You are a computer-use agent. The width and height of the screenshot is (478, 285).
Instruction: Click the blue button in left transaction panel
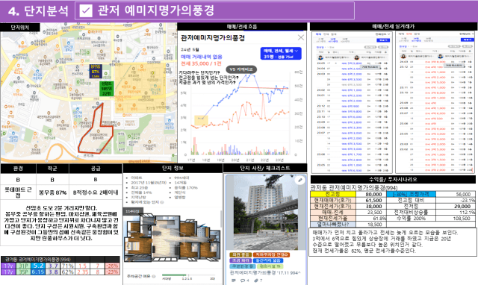point(383,40)
